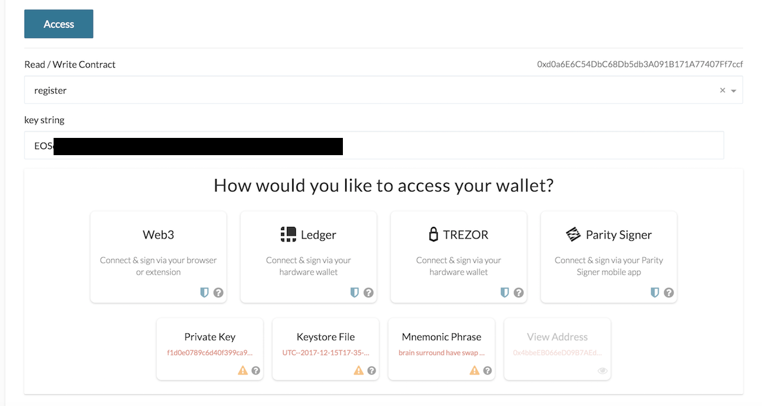Click warning icon on Mnemonic Phrase card
Image resolution: width=762 pixels, height=406 pixels.
(x=474, y=370)
